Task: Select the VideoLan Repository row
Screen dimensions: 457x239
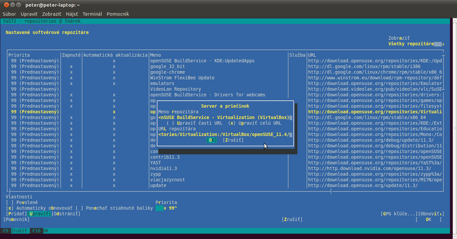Action: pos(225,89)
